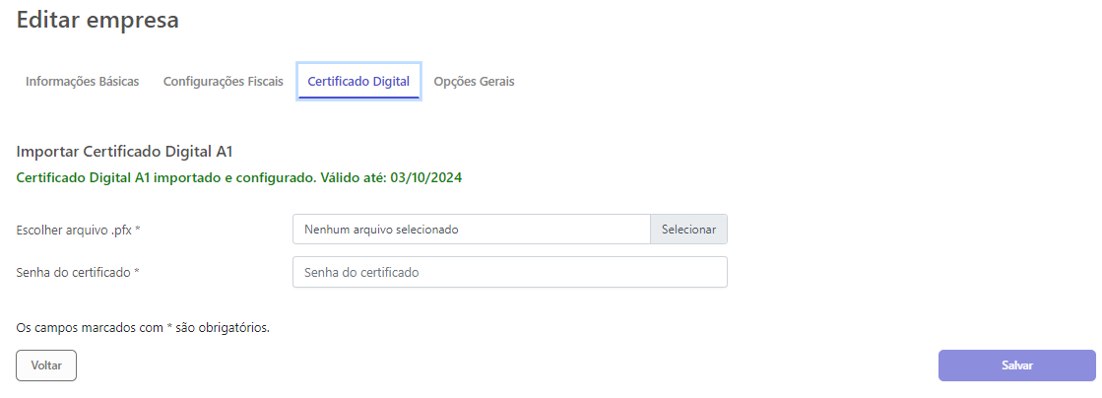Save changes with the Salvar button

pos(1016,365)
